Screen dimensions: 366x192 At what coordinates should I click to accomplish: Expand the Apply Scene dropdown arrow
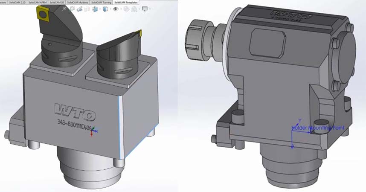coord(139,9)
